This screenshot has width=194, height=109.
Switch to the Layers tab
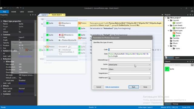pos(177,58)
